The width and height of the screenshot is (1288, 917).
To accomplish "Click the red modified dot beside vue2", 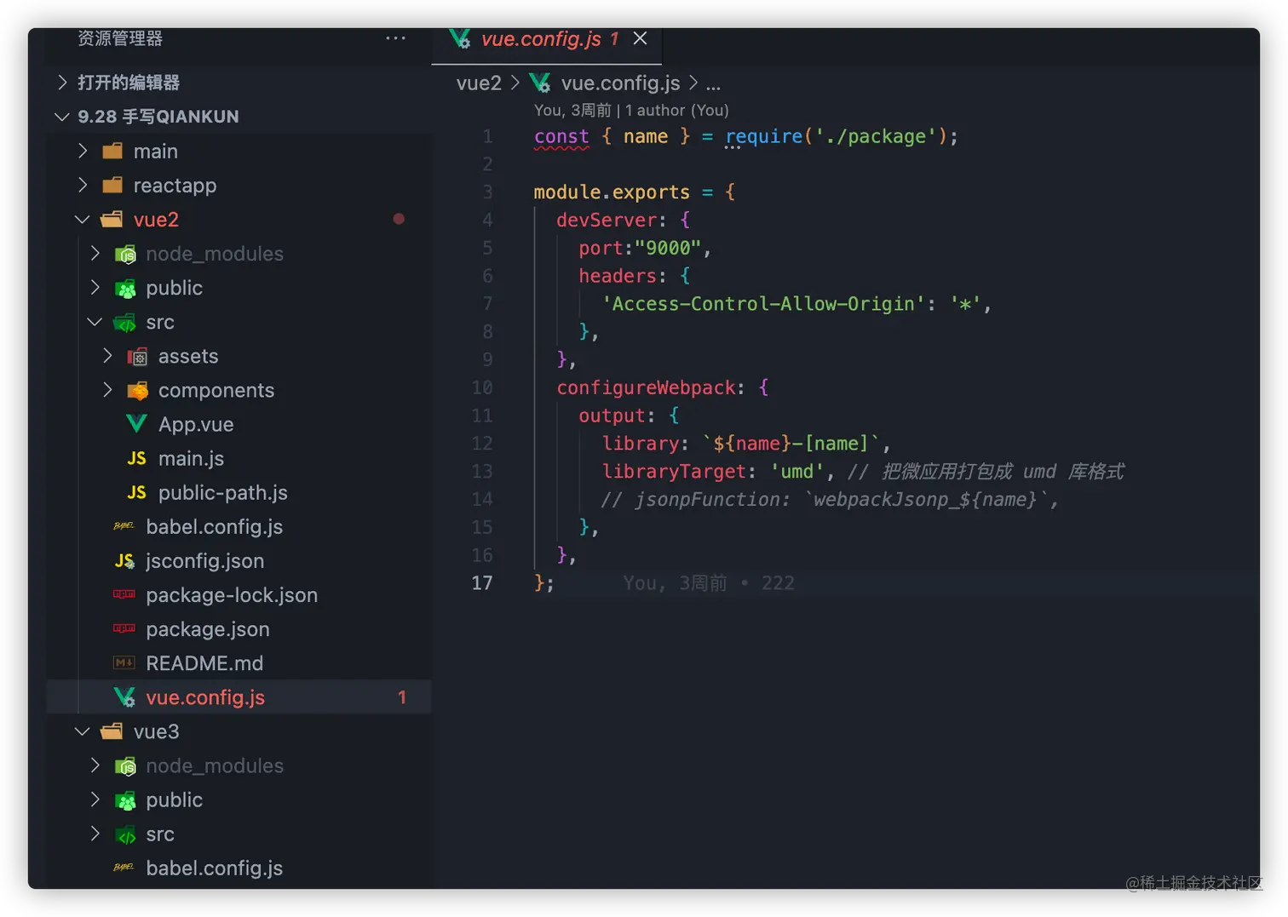I will (x=399, y=219).
